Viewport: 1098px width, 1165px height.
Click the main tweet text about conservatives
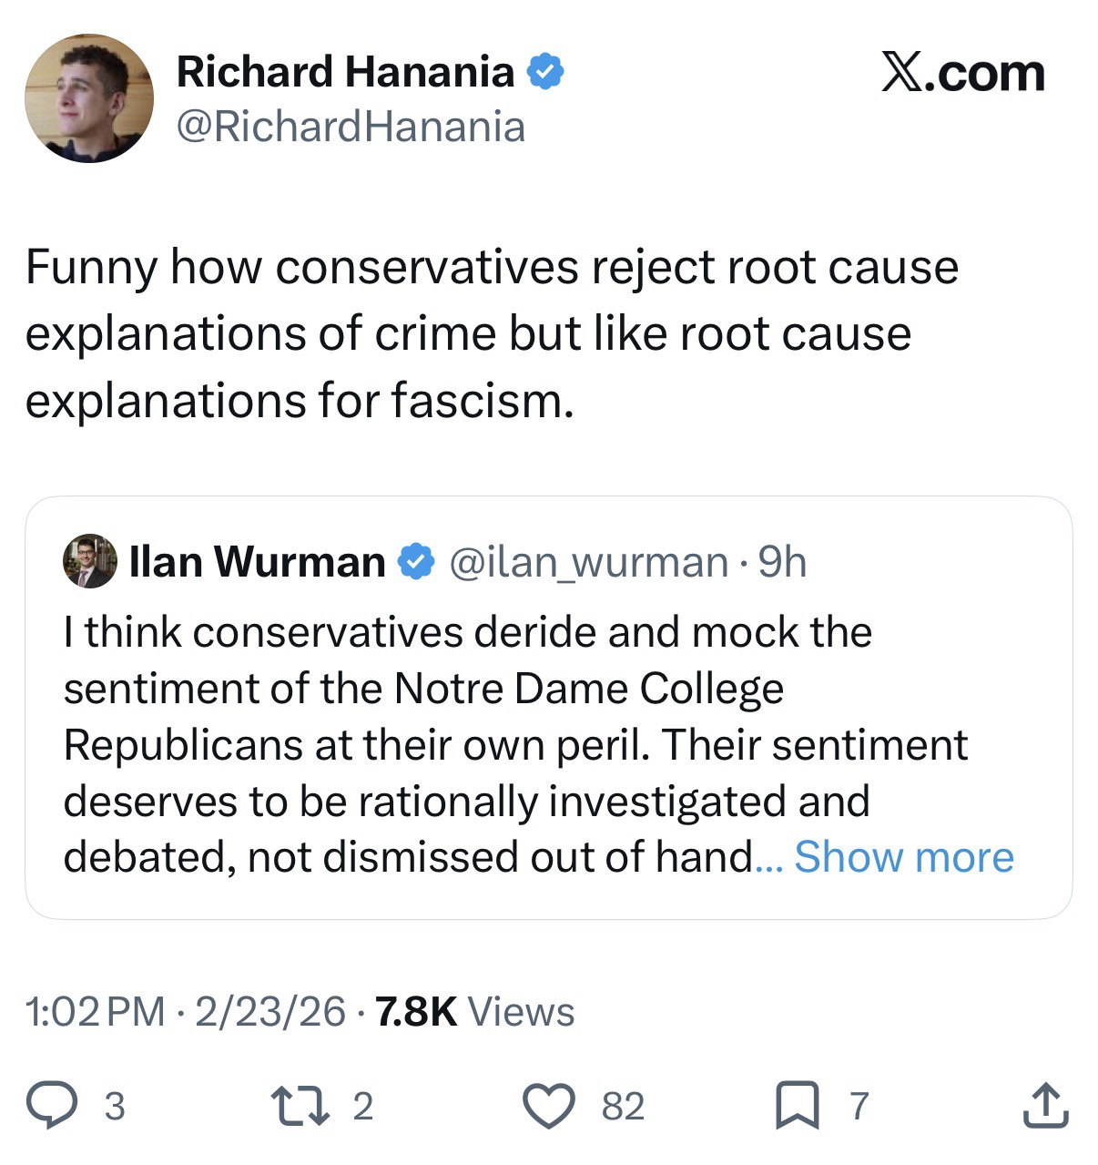[492, 333]
